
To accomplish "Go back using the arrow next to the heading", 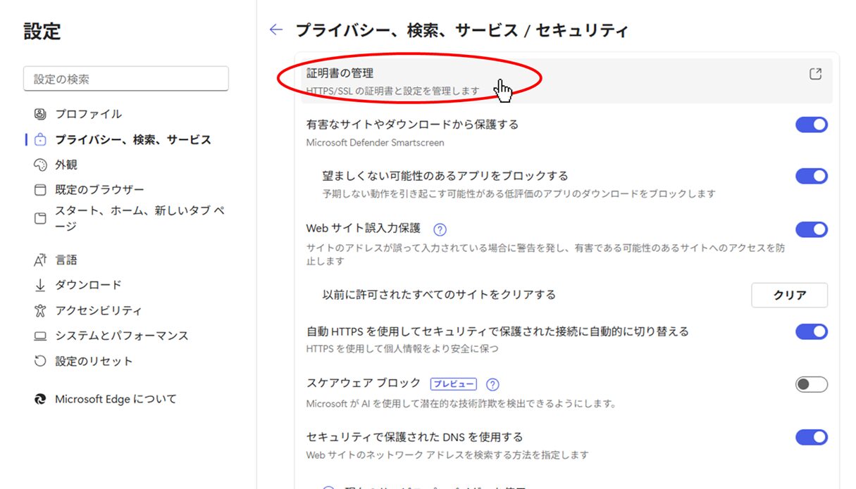I will tap(275, 30).
